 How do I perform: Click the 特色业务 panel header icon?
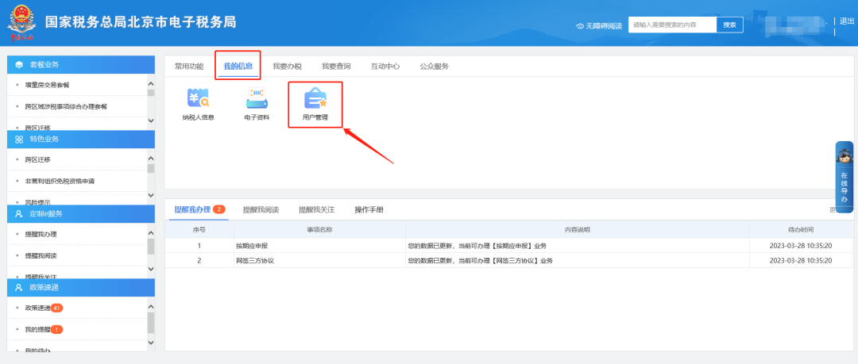(x=19, y=139)
